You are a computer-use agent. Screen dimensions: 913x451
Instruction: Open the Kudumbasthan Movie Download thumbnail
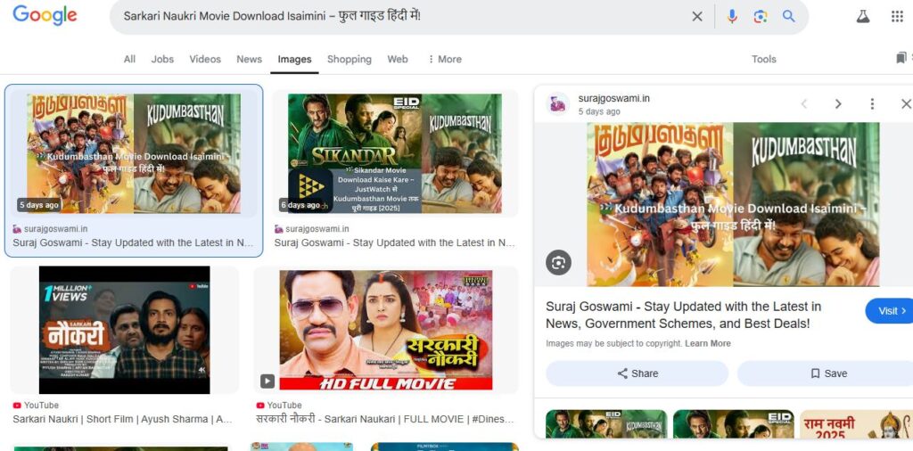134,153
